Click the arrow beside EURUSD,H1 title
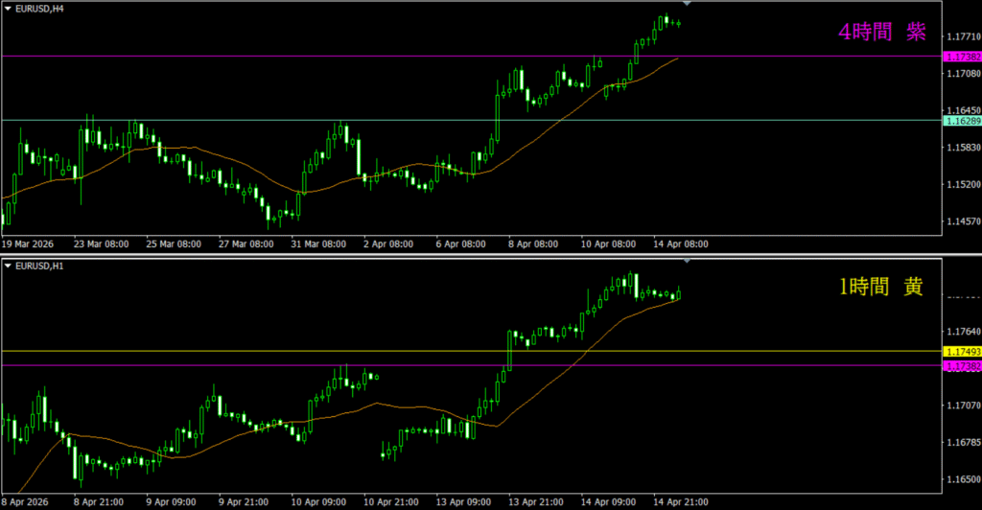Image resolution: width=982 pixels, height=510 pixels. [x=7, y=264]
